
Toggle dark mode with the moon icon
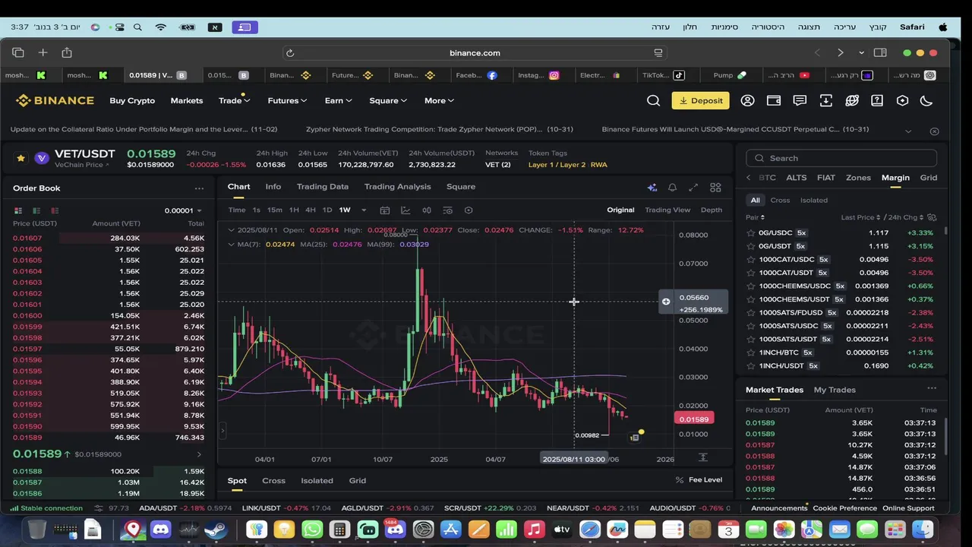click(x=926, y=100)
